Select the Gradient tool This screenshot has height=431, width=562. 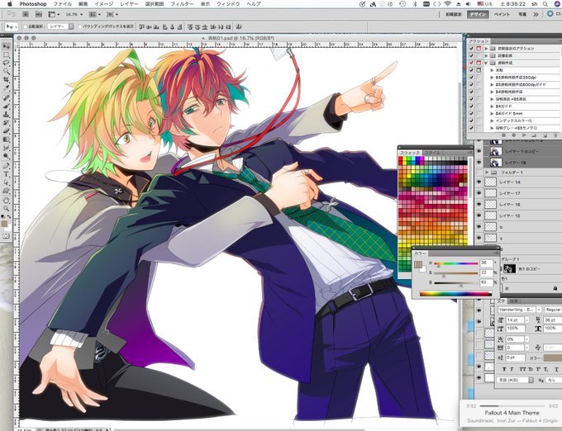[x=7, y=140]
